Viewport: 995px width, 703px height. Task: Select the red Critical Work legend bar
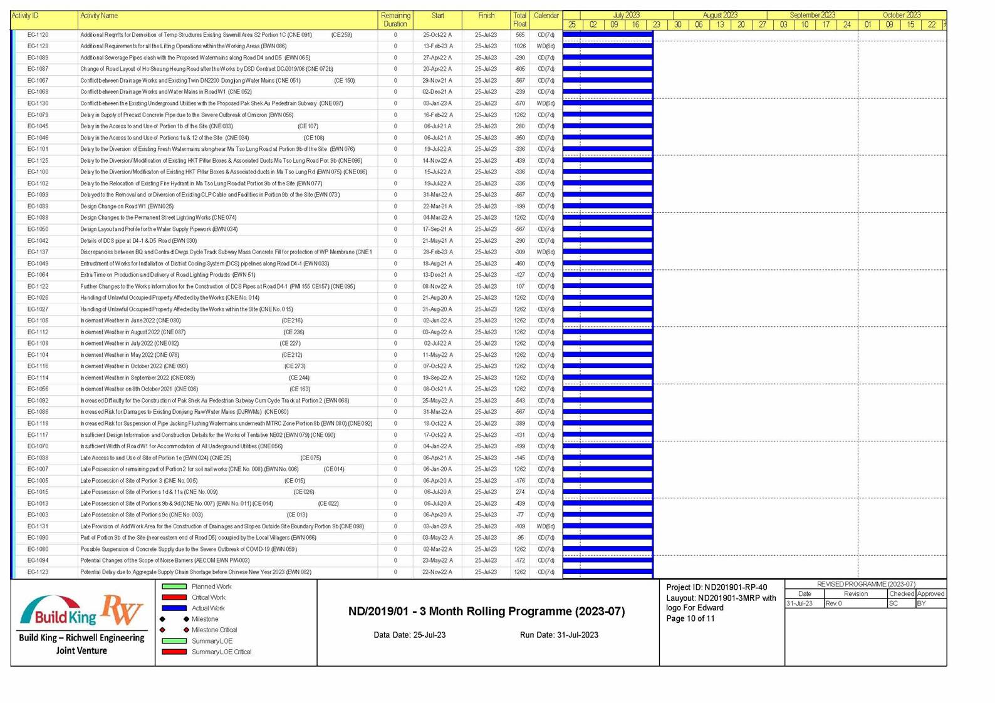point(174,597)
